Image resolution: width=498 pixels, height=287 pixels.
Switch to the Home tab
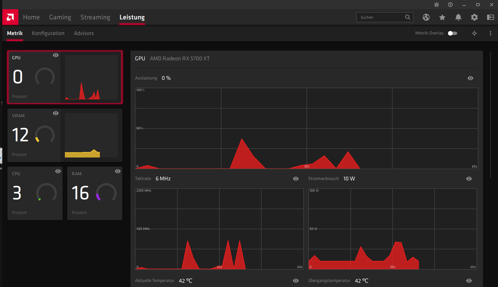[31, 17]
